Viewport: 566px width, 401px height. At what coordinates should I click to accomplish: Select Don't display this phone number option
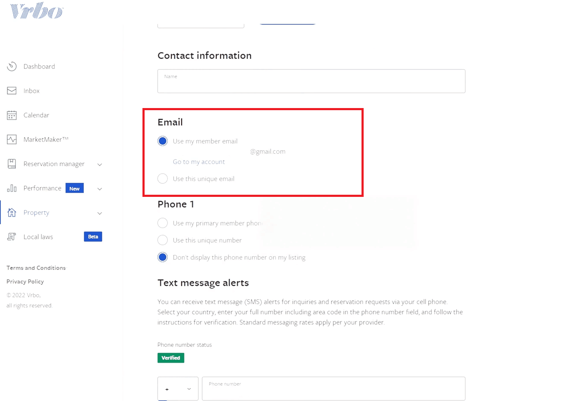tap(163, 257)
